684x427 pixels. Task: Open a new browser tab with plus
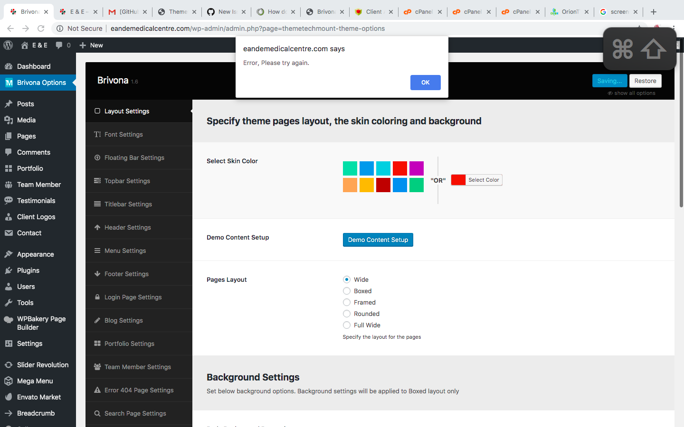coord(654,12)
